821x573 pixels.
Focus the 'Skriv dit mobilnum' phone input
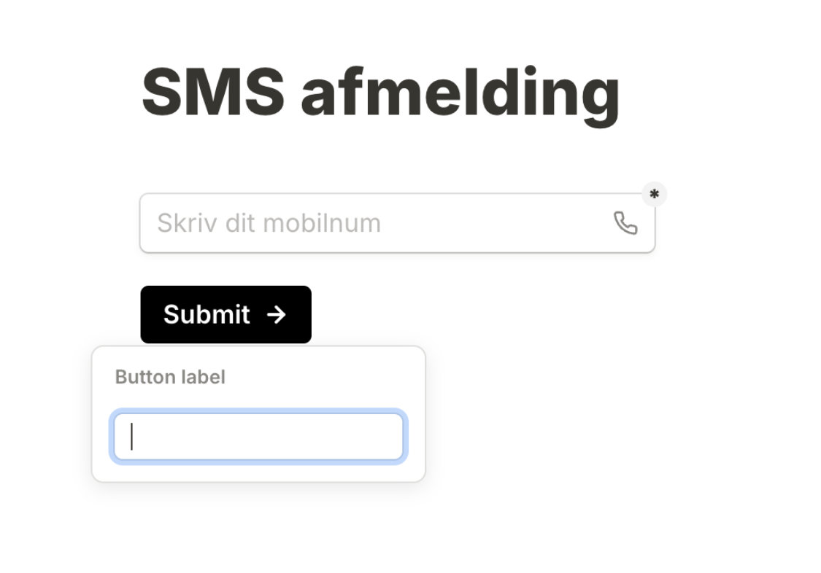pos(398,223)
